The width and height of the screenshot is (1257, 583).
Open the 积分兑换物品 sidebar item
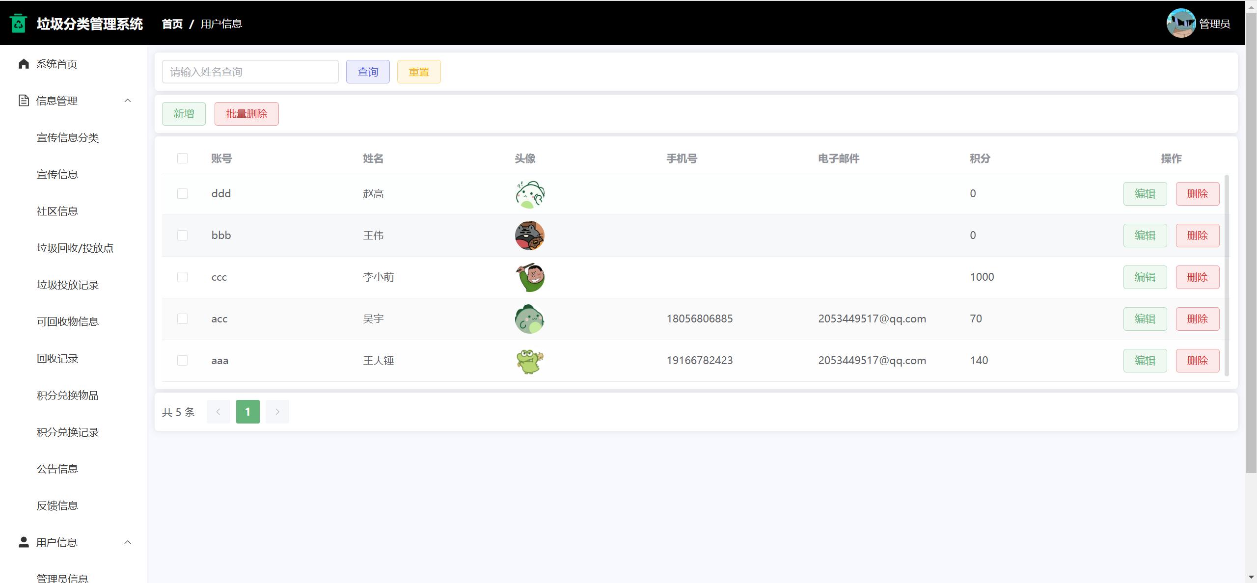coord(68,395)
